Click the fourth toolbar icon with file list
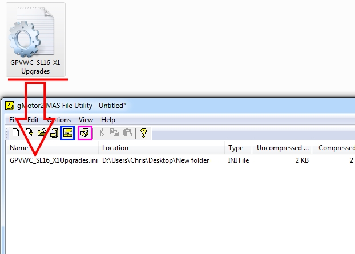The height and width of the screenshot is (254, 355). tap(54, 133)
